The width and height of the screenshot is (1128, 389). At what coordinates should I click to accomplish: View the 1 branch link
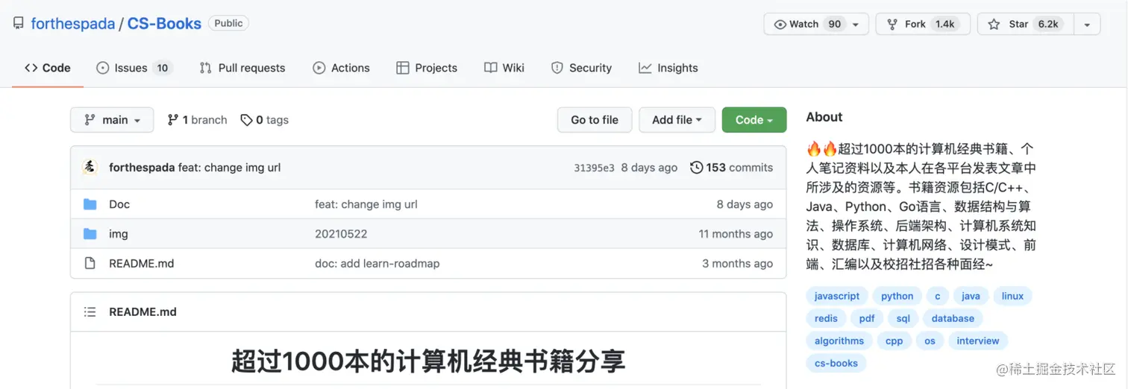197,120
